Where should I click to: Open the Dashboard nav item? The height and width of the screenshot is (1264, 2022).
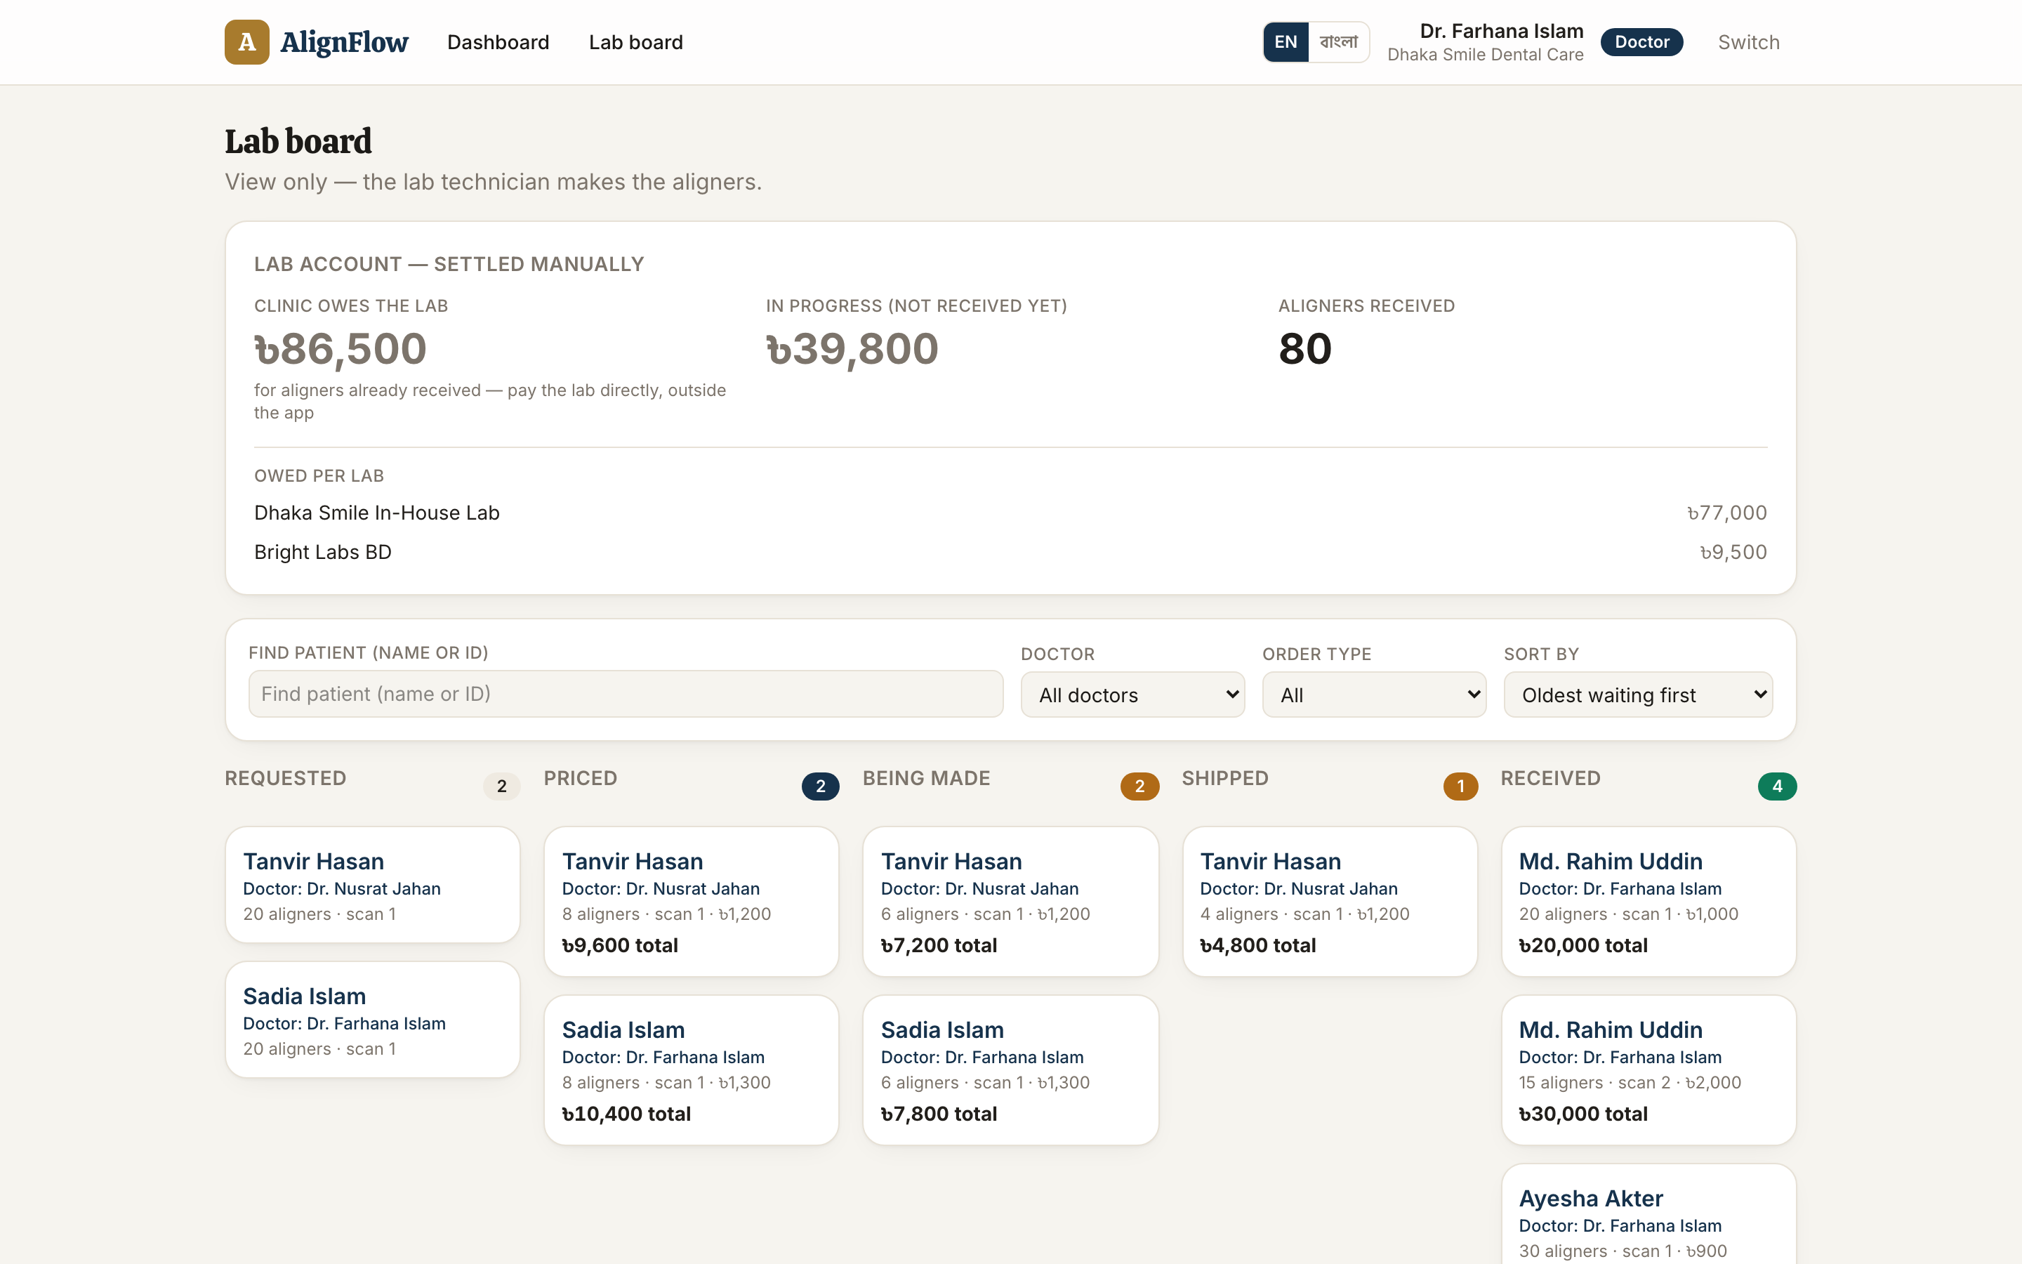(x=498, y=42)
